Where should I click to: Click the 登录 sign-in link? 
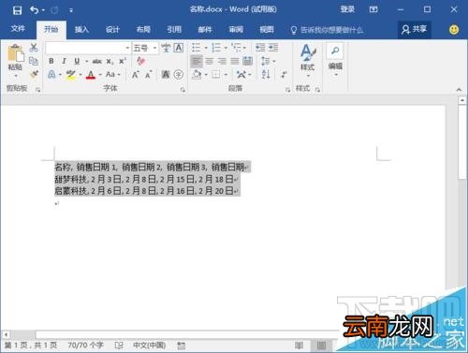coord(347,9)
